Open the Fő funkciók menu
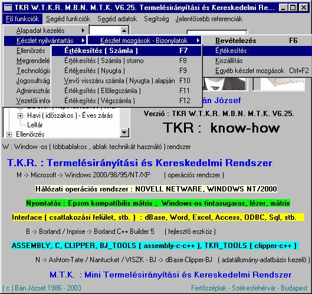 pyautogui.click(x=22, y=19)
